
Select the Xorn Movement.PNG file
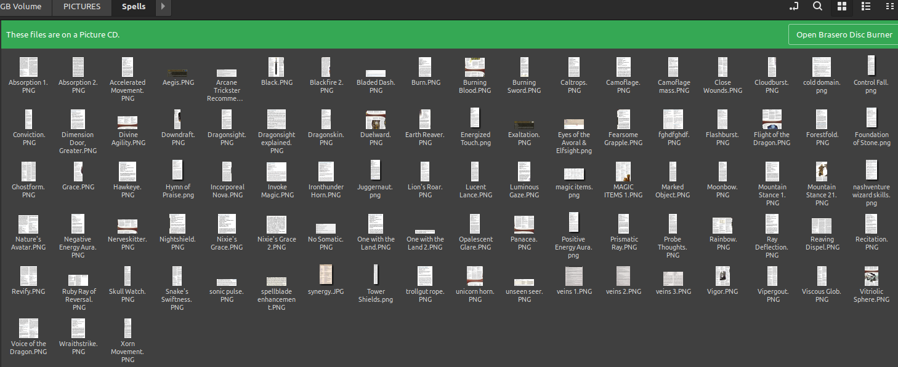coord(127,341)
